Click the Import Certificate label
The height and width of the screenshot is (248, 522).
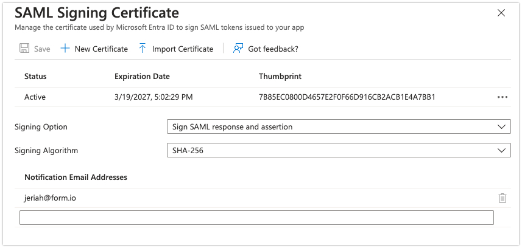tap(183, 49)
